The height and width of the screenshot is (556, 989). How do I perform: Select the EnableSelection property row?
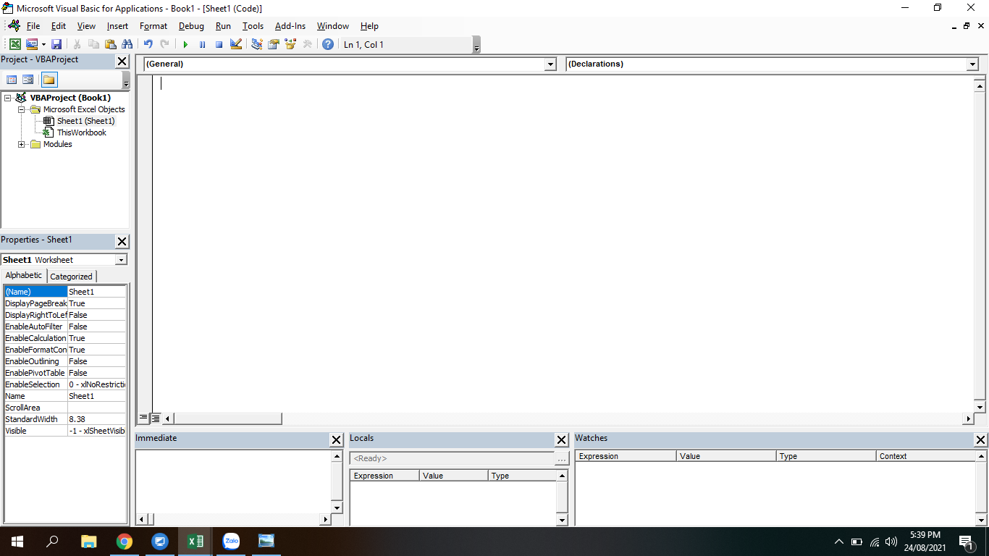pyautogui.click(x=65, y=384)
